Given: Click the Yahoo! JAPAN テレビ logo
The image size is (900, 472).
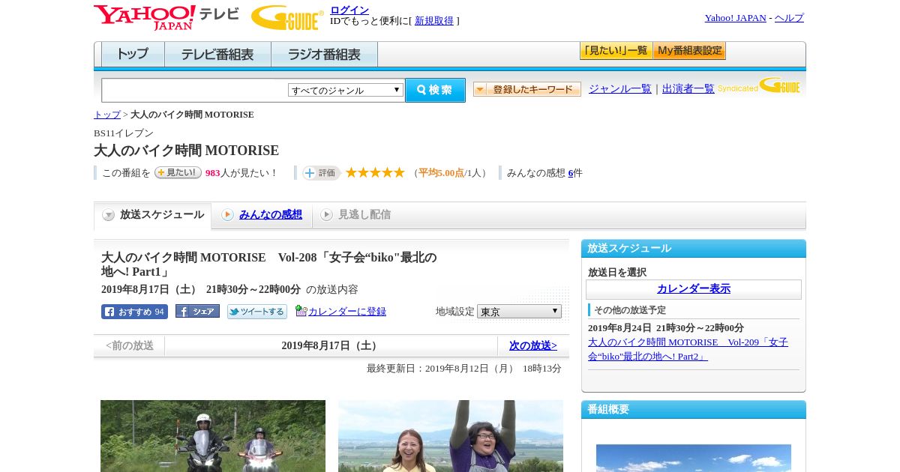Looking at the screenshot, I should 166,17.
